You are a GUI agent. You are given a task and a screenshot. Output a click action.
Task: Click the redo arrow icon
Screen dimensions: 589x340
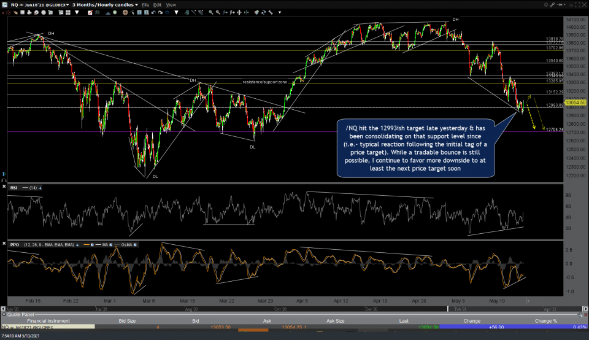coord(160,12)
